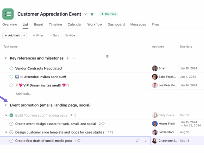Click date range Jan 15 – Jan 22, 2024
The height and width of the screenshot is (153, 204).
pos(190,124)
